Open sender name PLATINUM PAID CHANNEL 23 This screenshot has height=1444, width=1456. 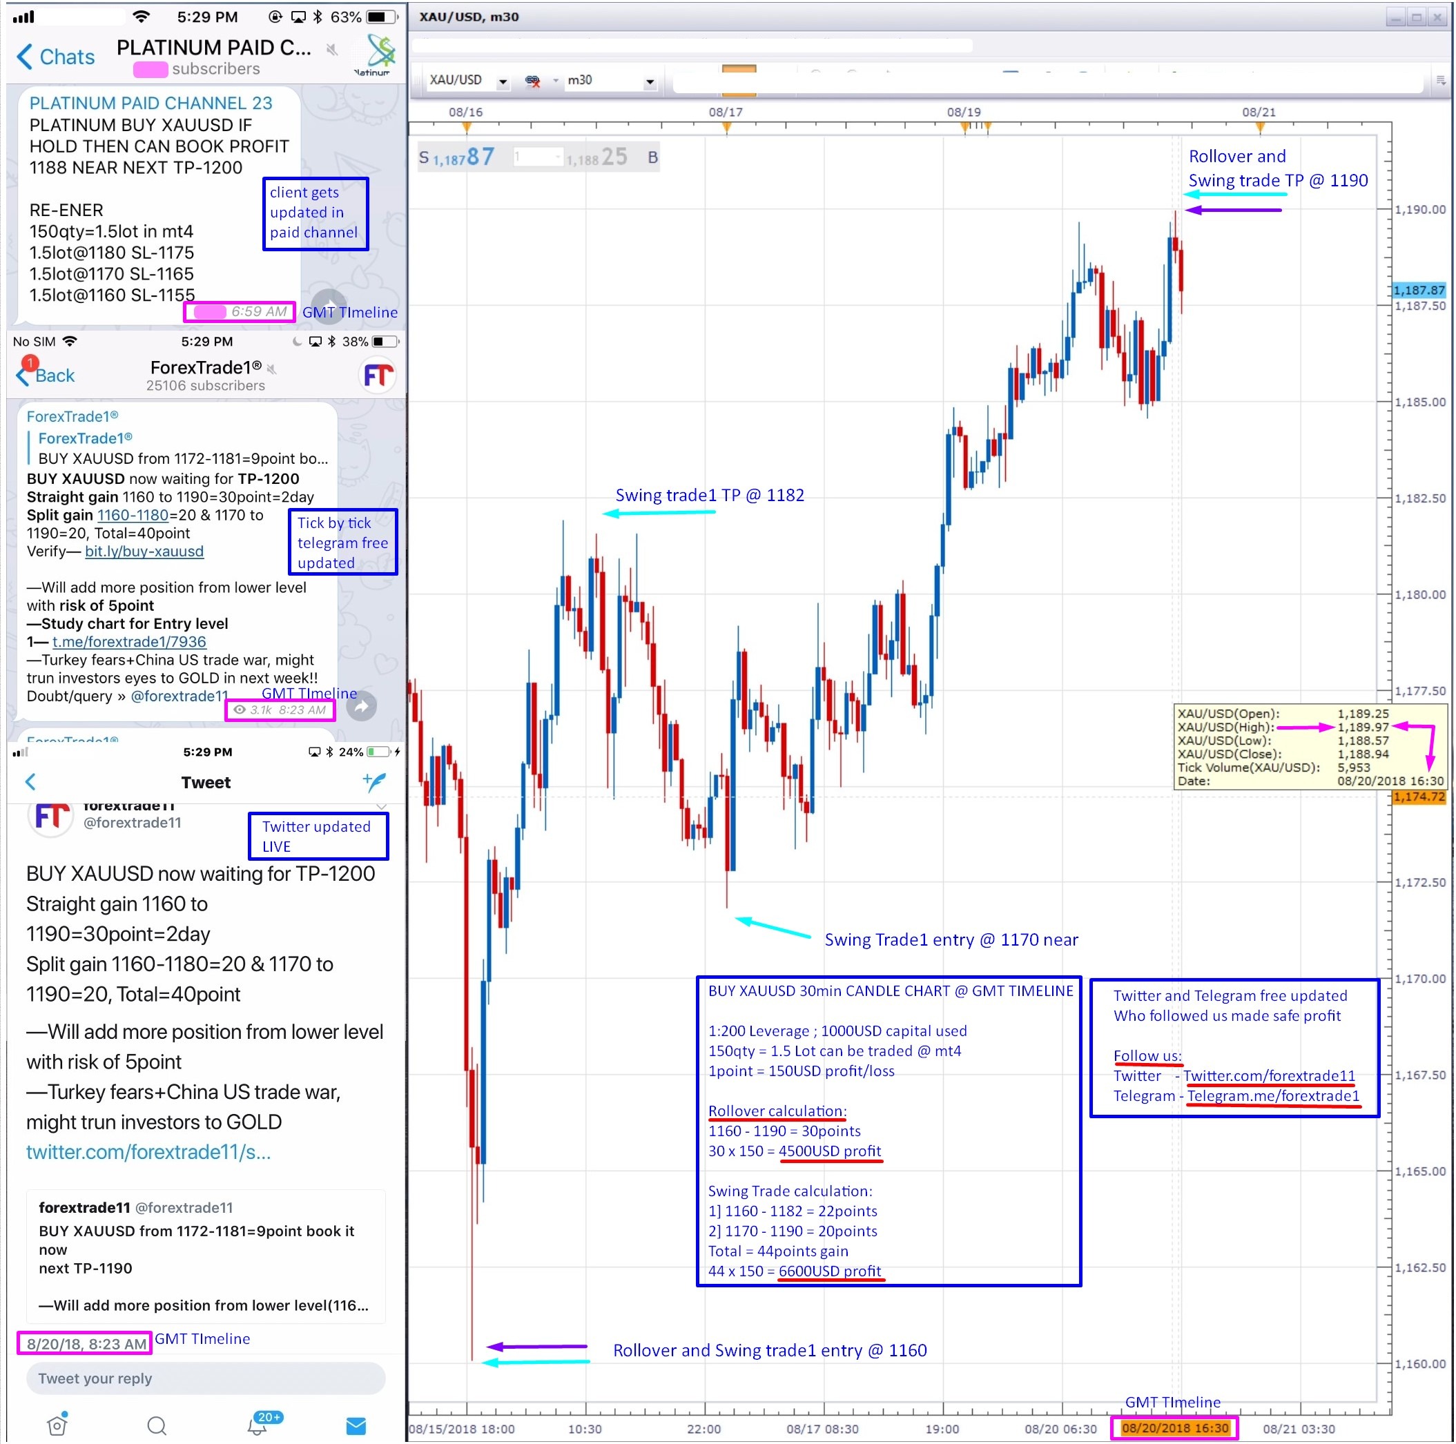pos(151,104)
